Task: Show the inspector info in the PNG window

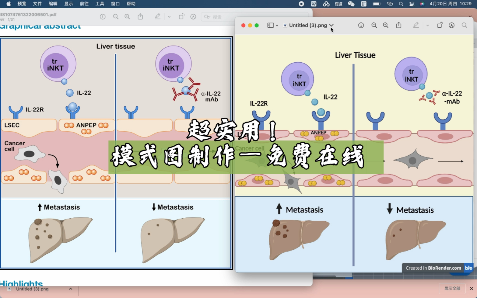Action: 361,25
